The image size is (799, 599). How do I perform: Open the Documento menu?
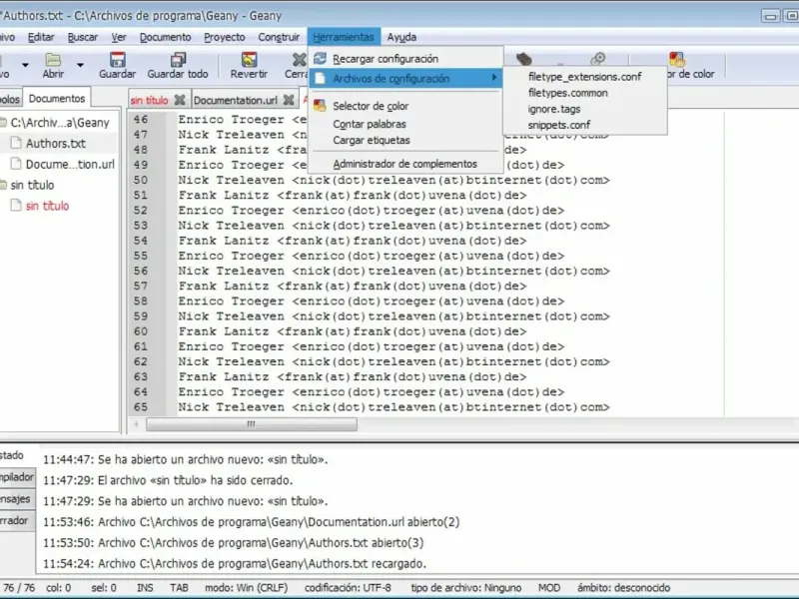165,37
